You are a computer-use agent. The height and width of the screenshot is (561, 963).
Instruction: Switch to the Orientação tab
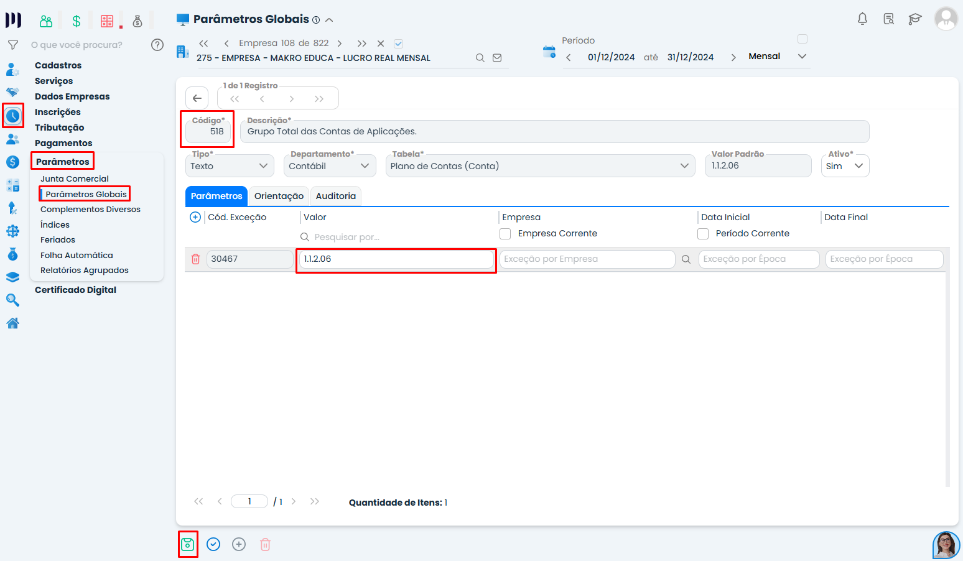click(x=279, y=196)
